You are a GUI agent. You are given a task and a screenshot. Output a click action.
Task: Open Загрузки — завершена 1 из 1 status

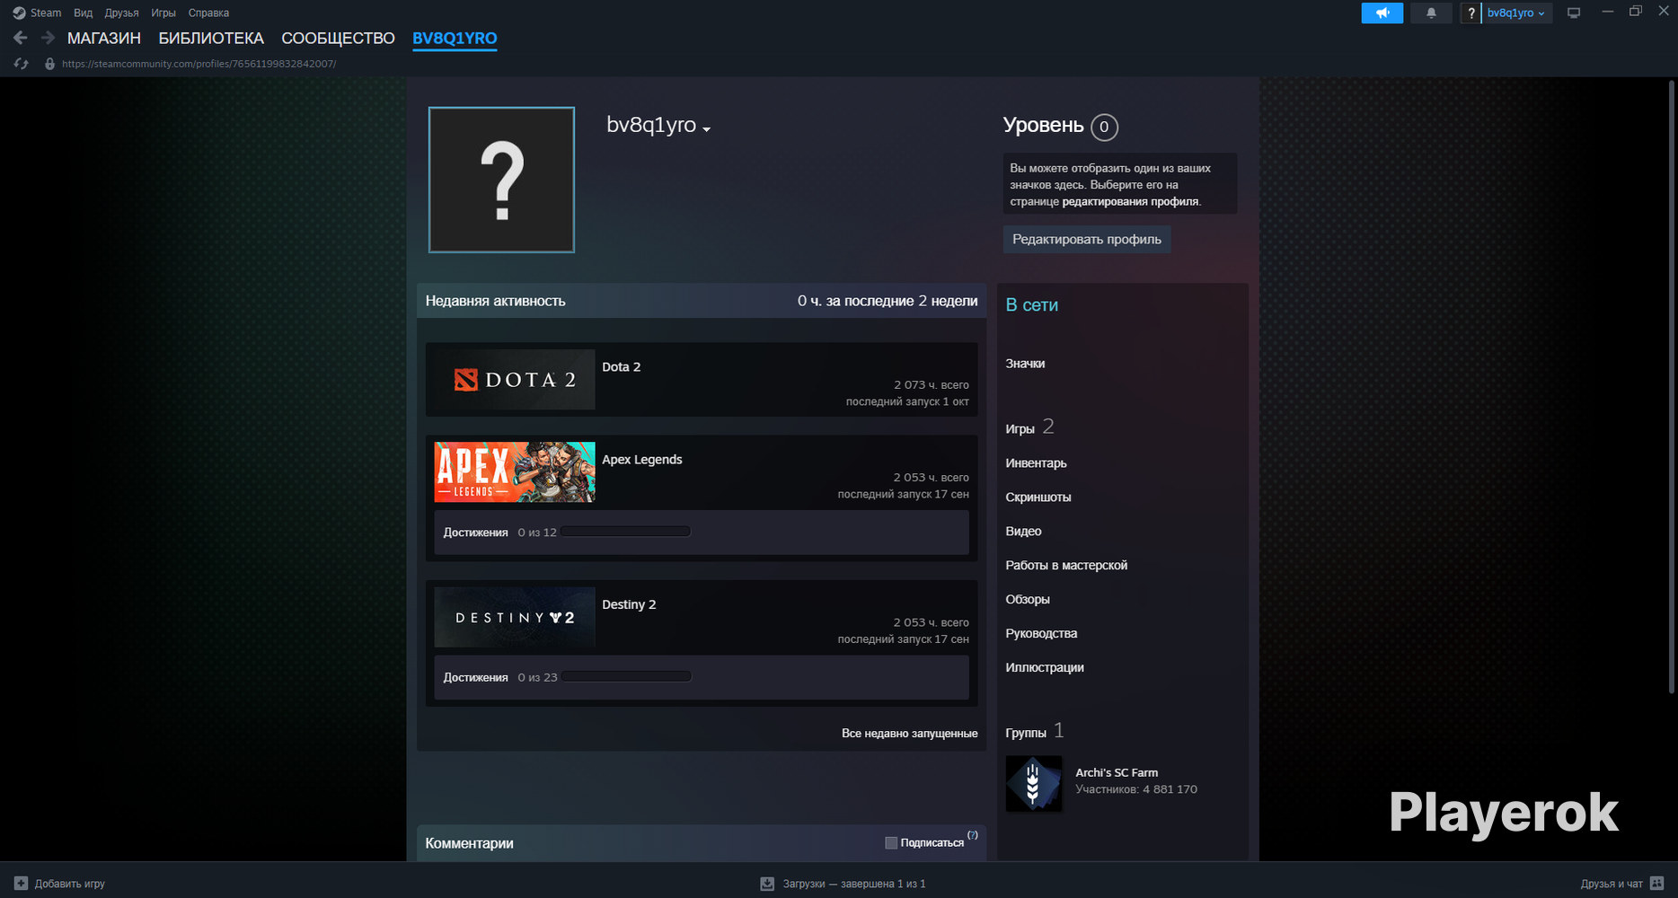[853, 884]
